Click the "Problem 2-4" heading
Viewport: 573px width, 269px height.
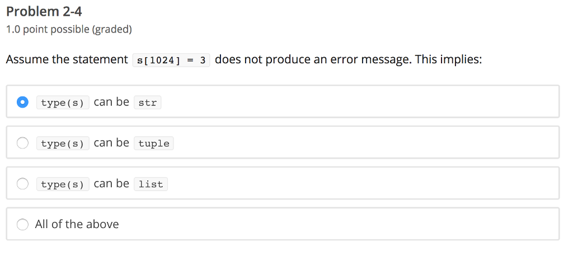point(44,11)
